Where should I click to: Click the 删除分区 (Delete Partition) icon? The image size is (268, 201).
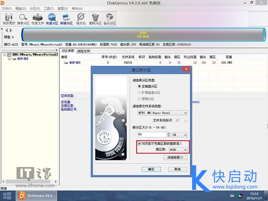(x=95, y=19)
